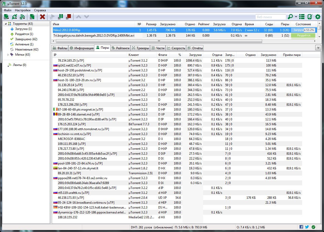Move torrent down in queue
The height and width of the screenshot is (232, 324).
click(x=87, y=17)
